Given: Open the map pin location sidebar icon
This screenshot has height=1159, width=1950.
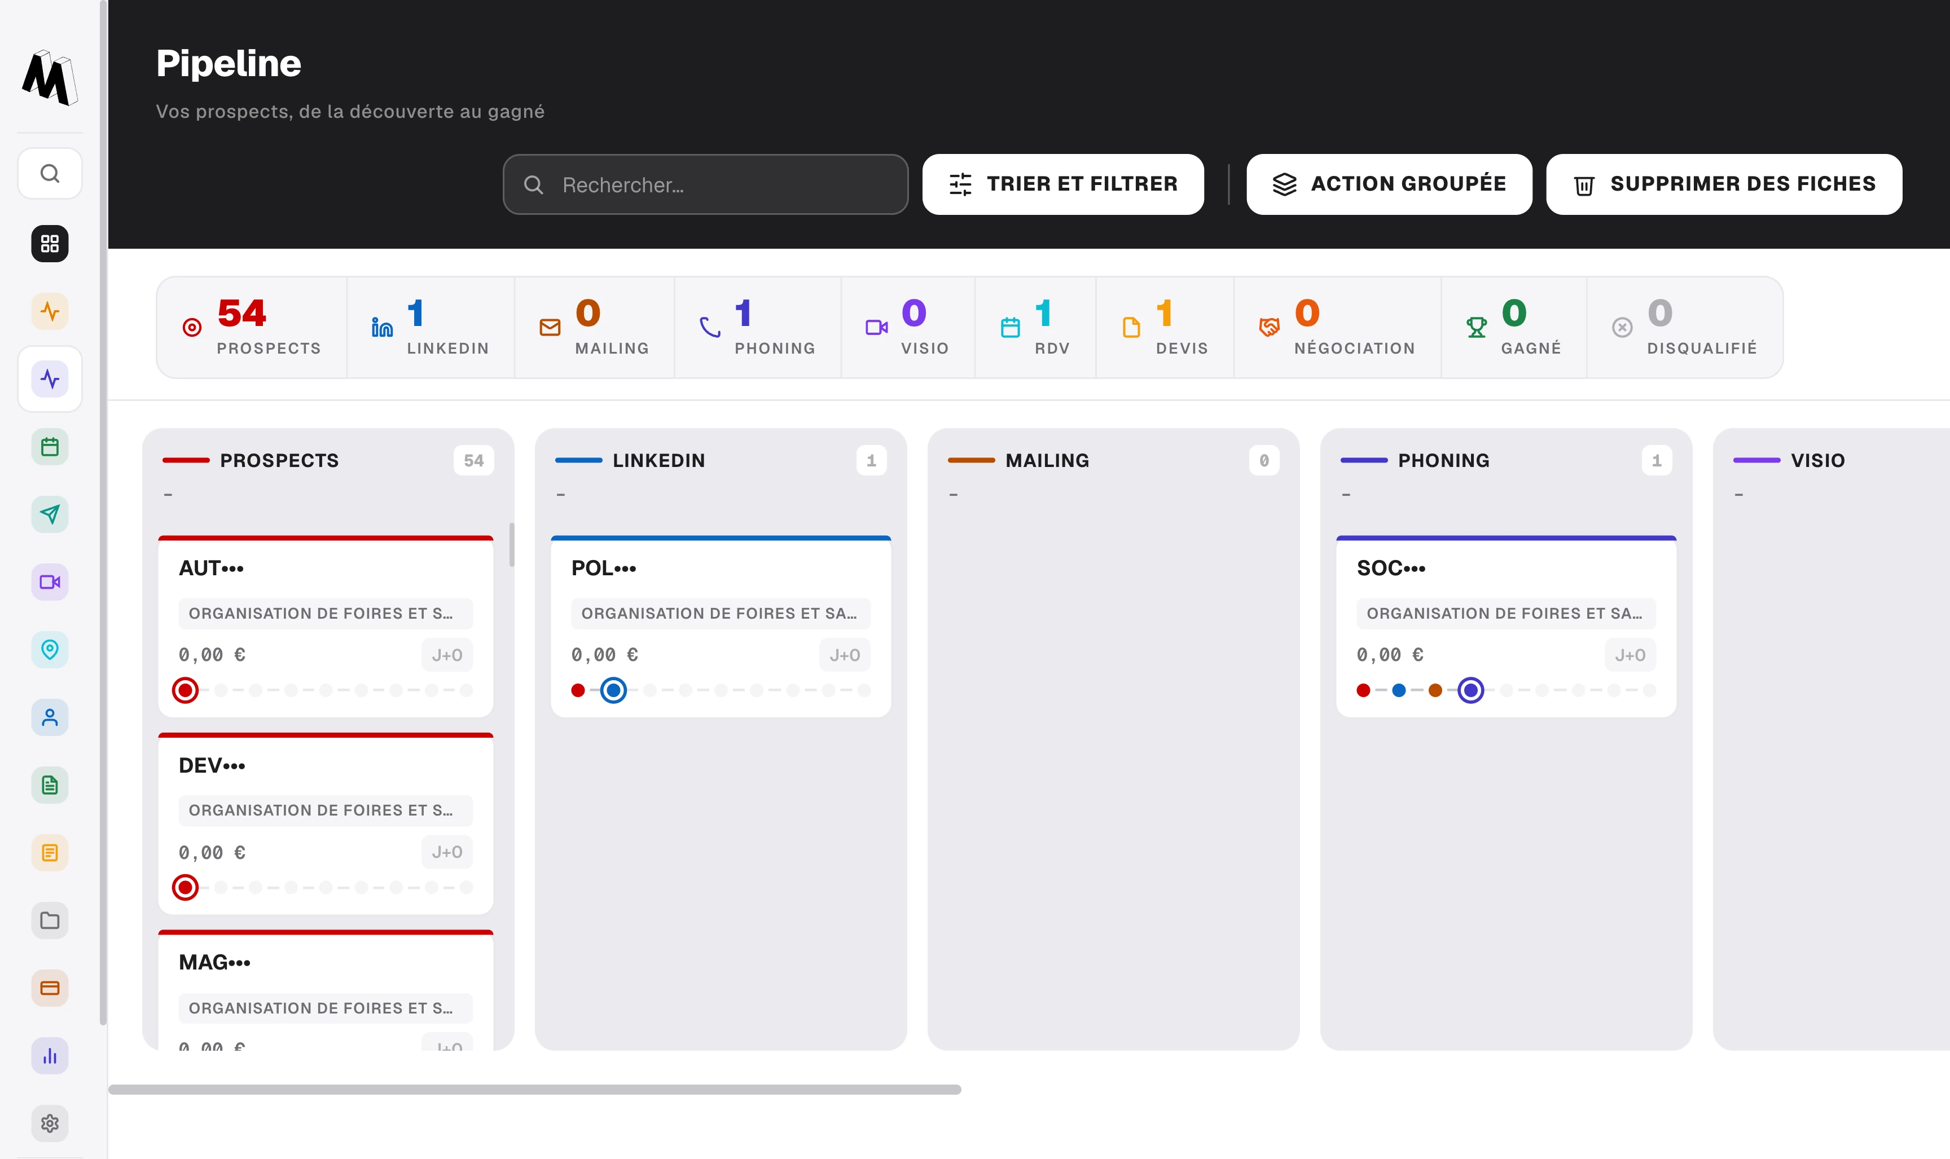Looking at the screenshot, I should coord(50,650).
